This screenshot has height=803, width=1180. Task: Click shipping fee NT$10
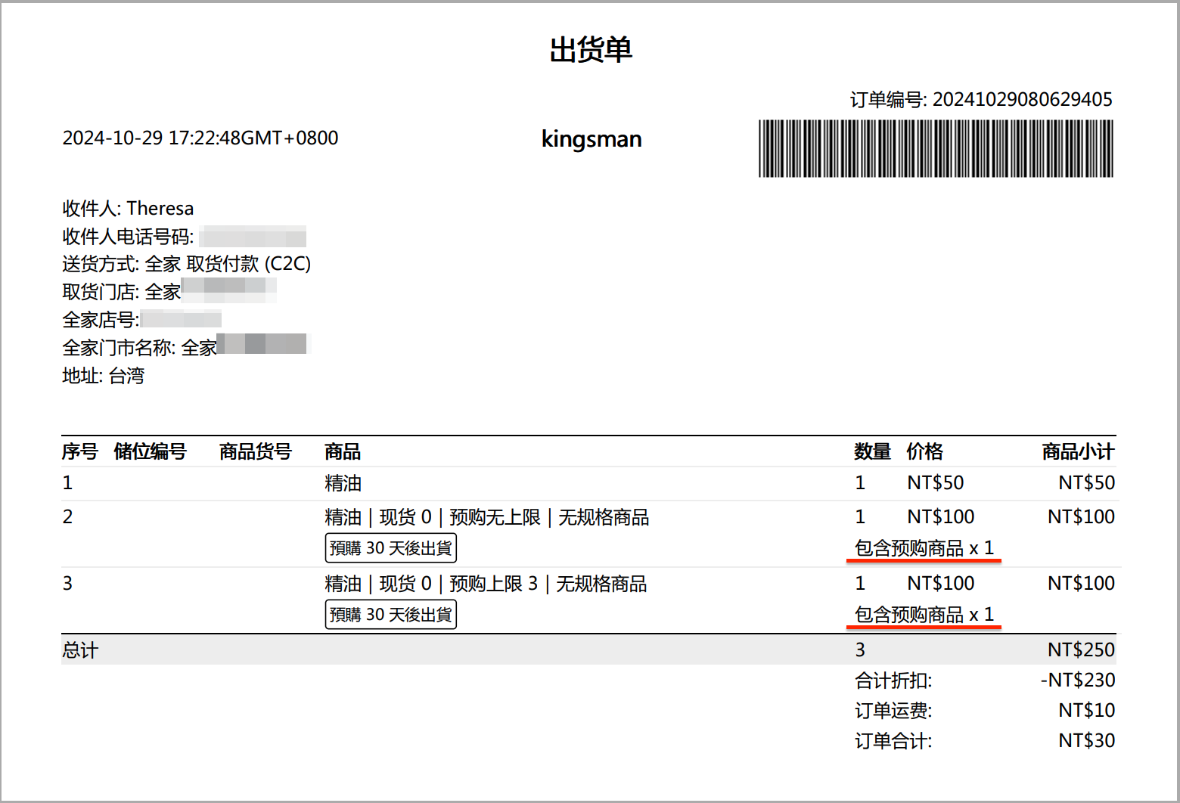pos(1086,710)
